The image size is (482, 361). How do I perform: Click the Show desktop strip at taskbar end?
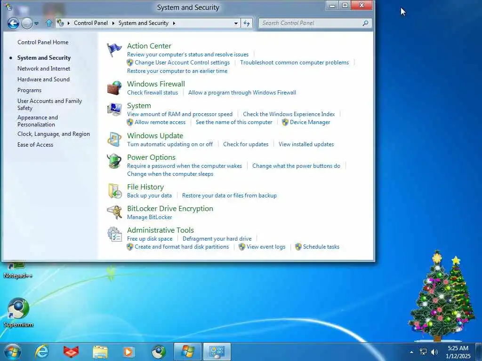[x=479, y=352]
